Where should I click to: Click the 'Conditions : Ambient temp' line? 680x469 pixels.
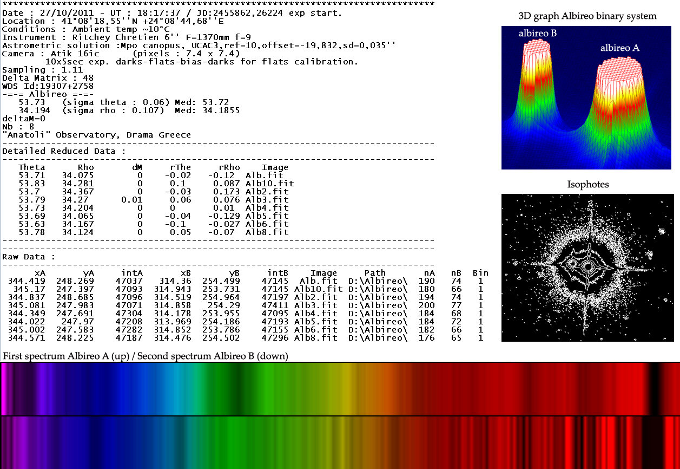click(86, 29)
